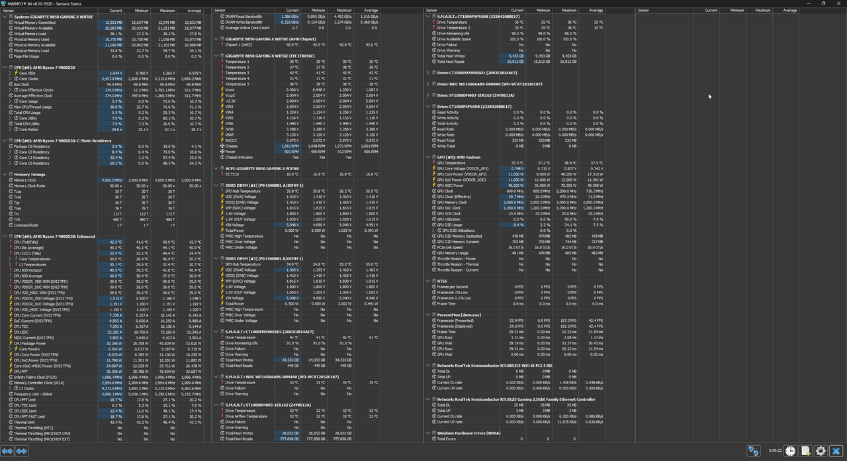The image size is (847, 461).
Task: Click the icon beside Windows Hardware Errors (WHEA)
Action: (434, 433)
